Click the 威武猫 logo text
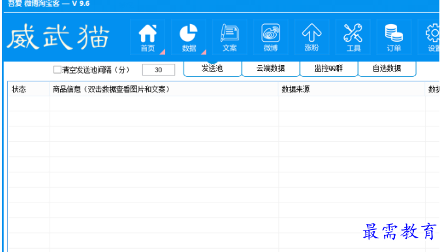 (58, 37)
